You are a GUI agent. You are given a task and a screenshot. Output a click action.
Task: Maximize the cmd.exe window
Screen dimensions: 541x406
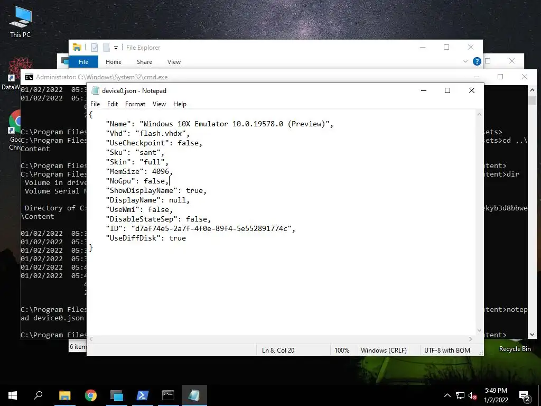pyautogui.click(x=500, y=77)
